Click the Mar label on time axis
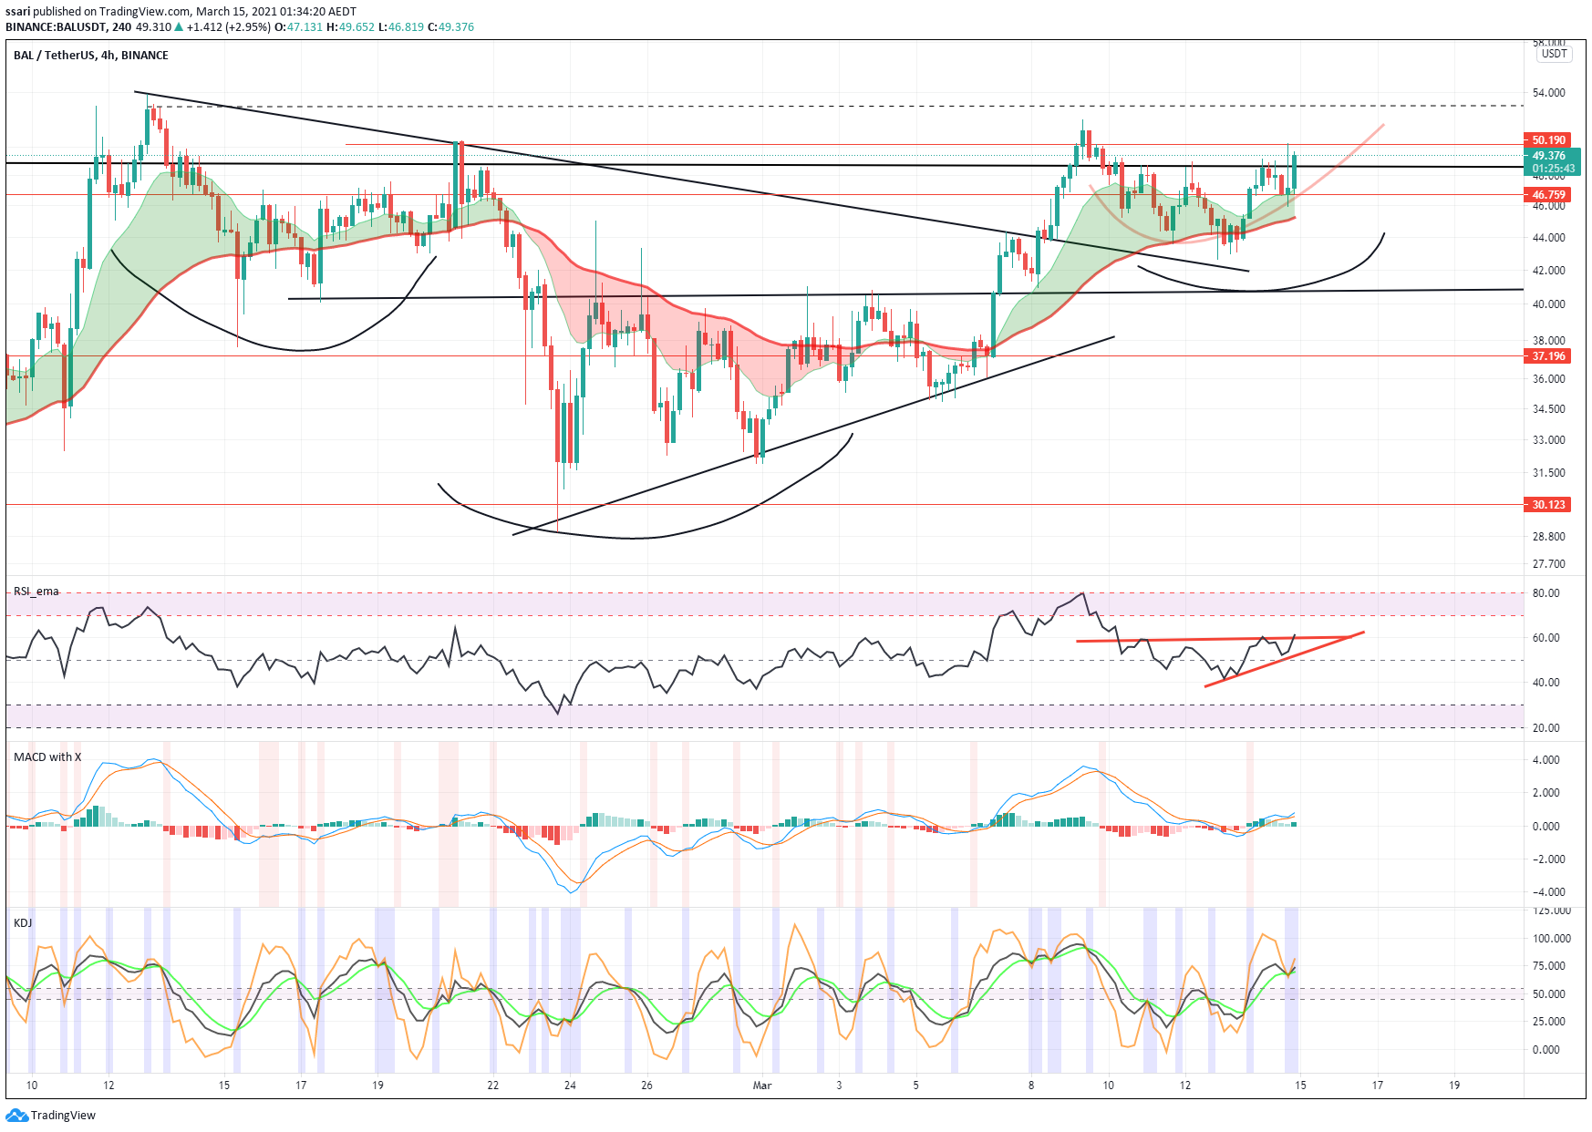The height and width of the screenshot is (1132, 1592). click(762, 1086)
